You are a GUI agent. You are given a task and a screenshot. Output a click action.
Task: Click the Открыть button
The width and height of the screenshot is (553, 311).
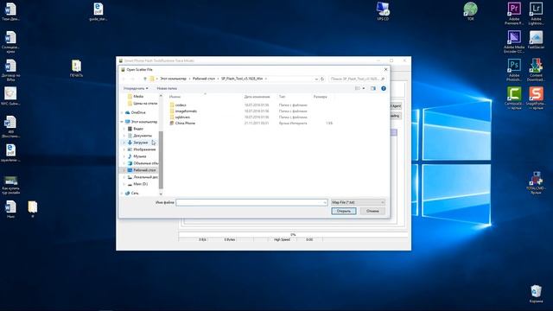344,211
